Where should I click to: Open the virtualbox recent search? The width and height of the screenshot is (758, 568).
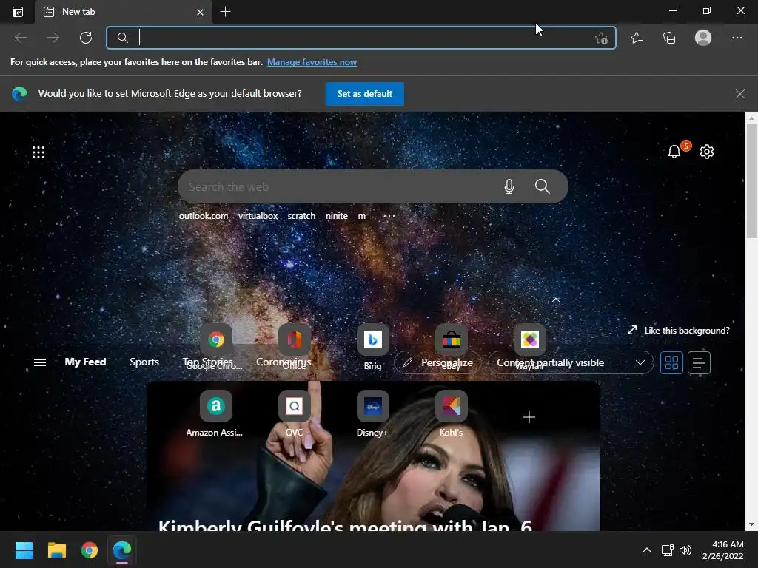[258, 216]
